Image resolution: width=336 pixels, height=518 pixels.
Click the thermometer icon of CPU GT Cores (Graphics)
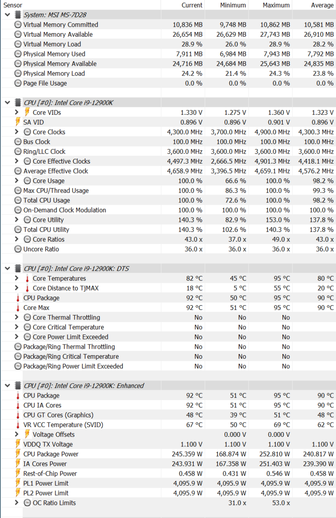point(18,415)
